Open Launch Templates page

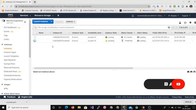click(x=11, y=56)
